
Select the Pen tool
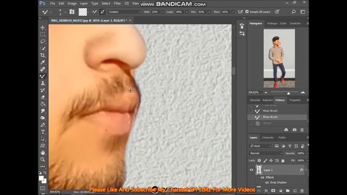click(x=43, y=125)
